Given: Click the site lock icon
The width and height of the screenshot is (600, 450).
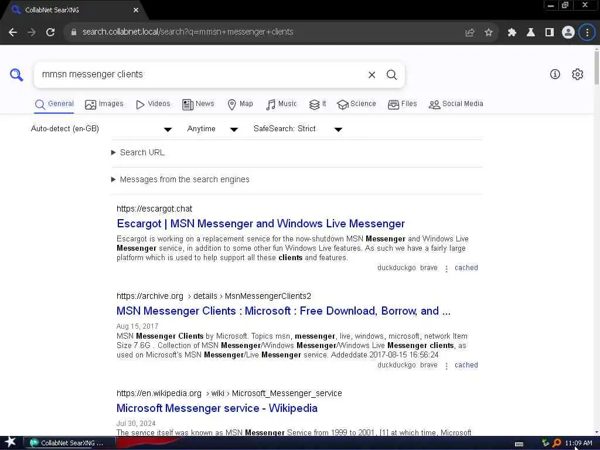Looking at the screenshot, I should pyautogui.click(x=73, y=32).
